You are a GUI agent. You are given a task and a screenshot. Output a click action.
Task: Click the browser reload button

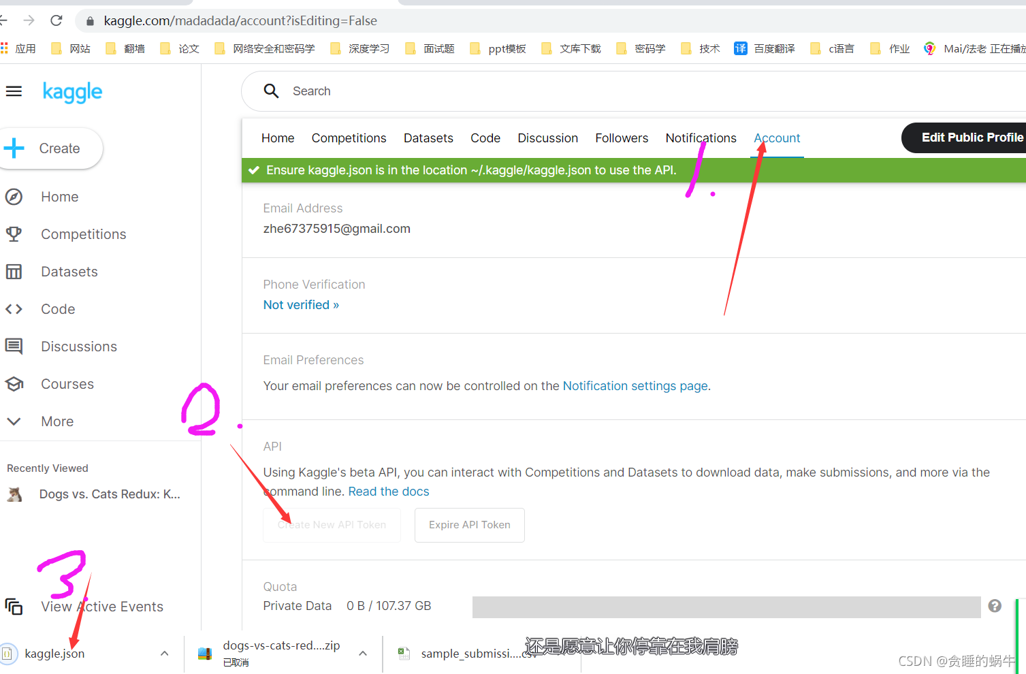click(x=57, y=20)
